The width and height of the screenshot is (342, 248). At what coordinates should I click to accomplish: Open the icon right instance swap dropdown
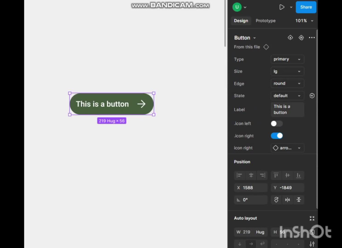tap(287, 148)
